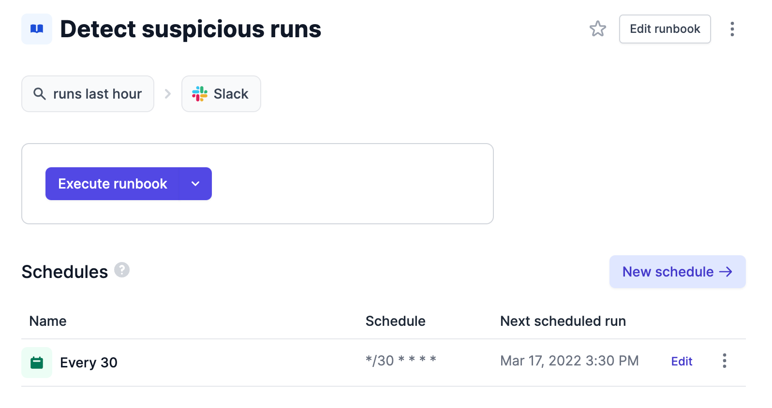The height and width of the screenshot is (408, 772).
Task: Open the Slack step
Action: [221, 94]
